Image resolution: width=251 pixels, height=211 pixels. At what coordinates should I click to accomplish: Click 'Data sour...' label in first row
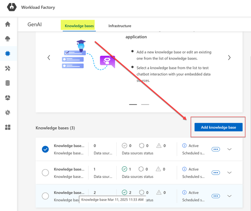coord(103,153)
